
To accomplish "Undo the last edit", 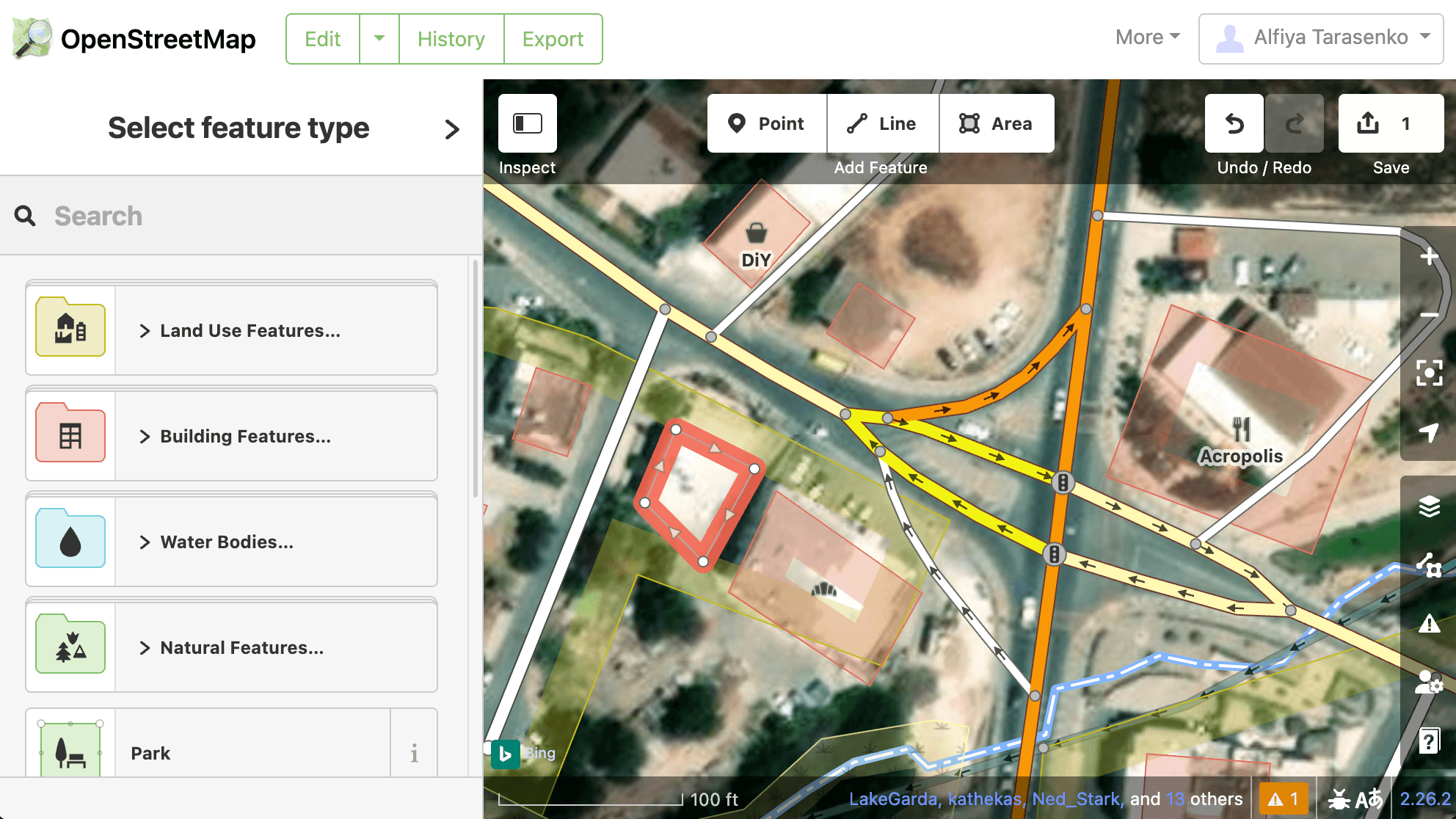I will [1234, 123].
